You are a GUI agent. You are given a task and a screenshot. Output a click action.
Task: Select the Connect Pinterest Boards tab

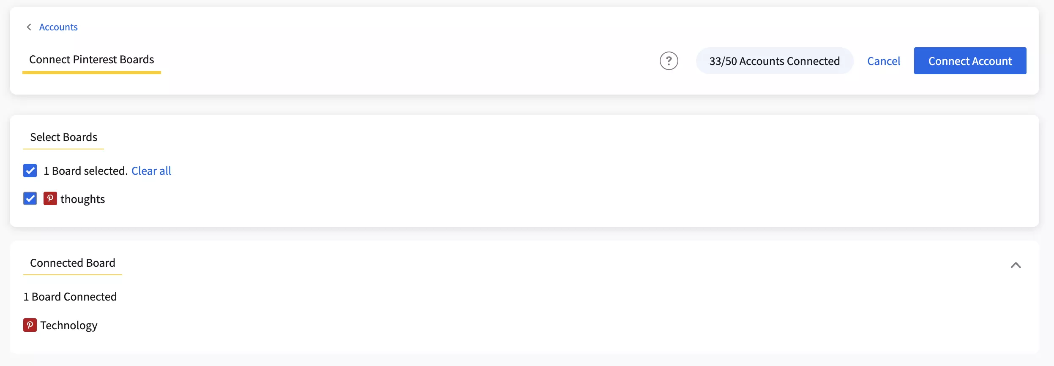click(91, 60)
